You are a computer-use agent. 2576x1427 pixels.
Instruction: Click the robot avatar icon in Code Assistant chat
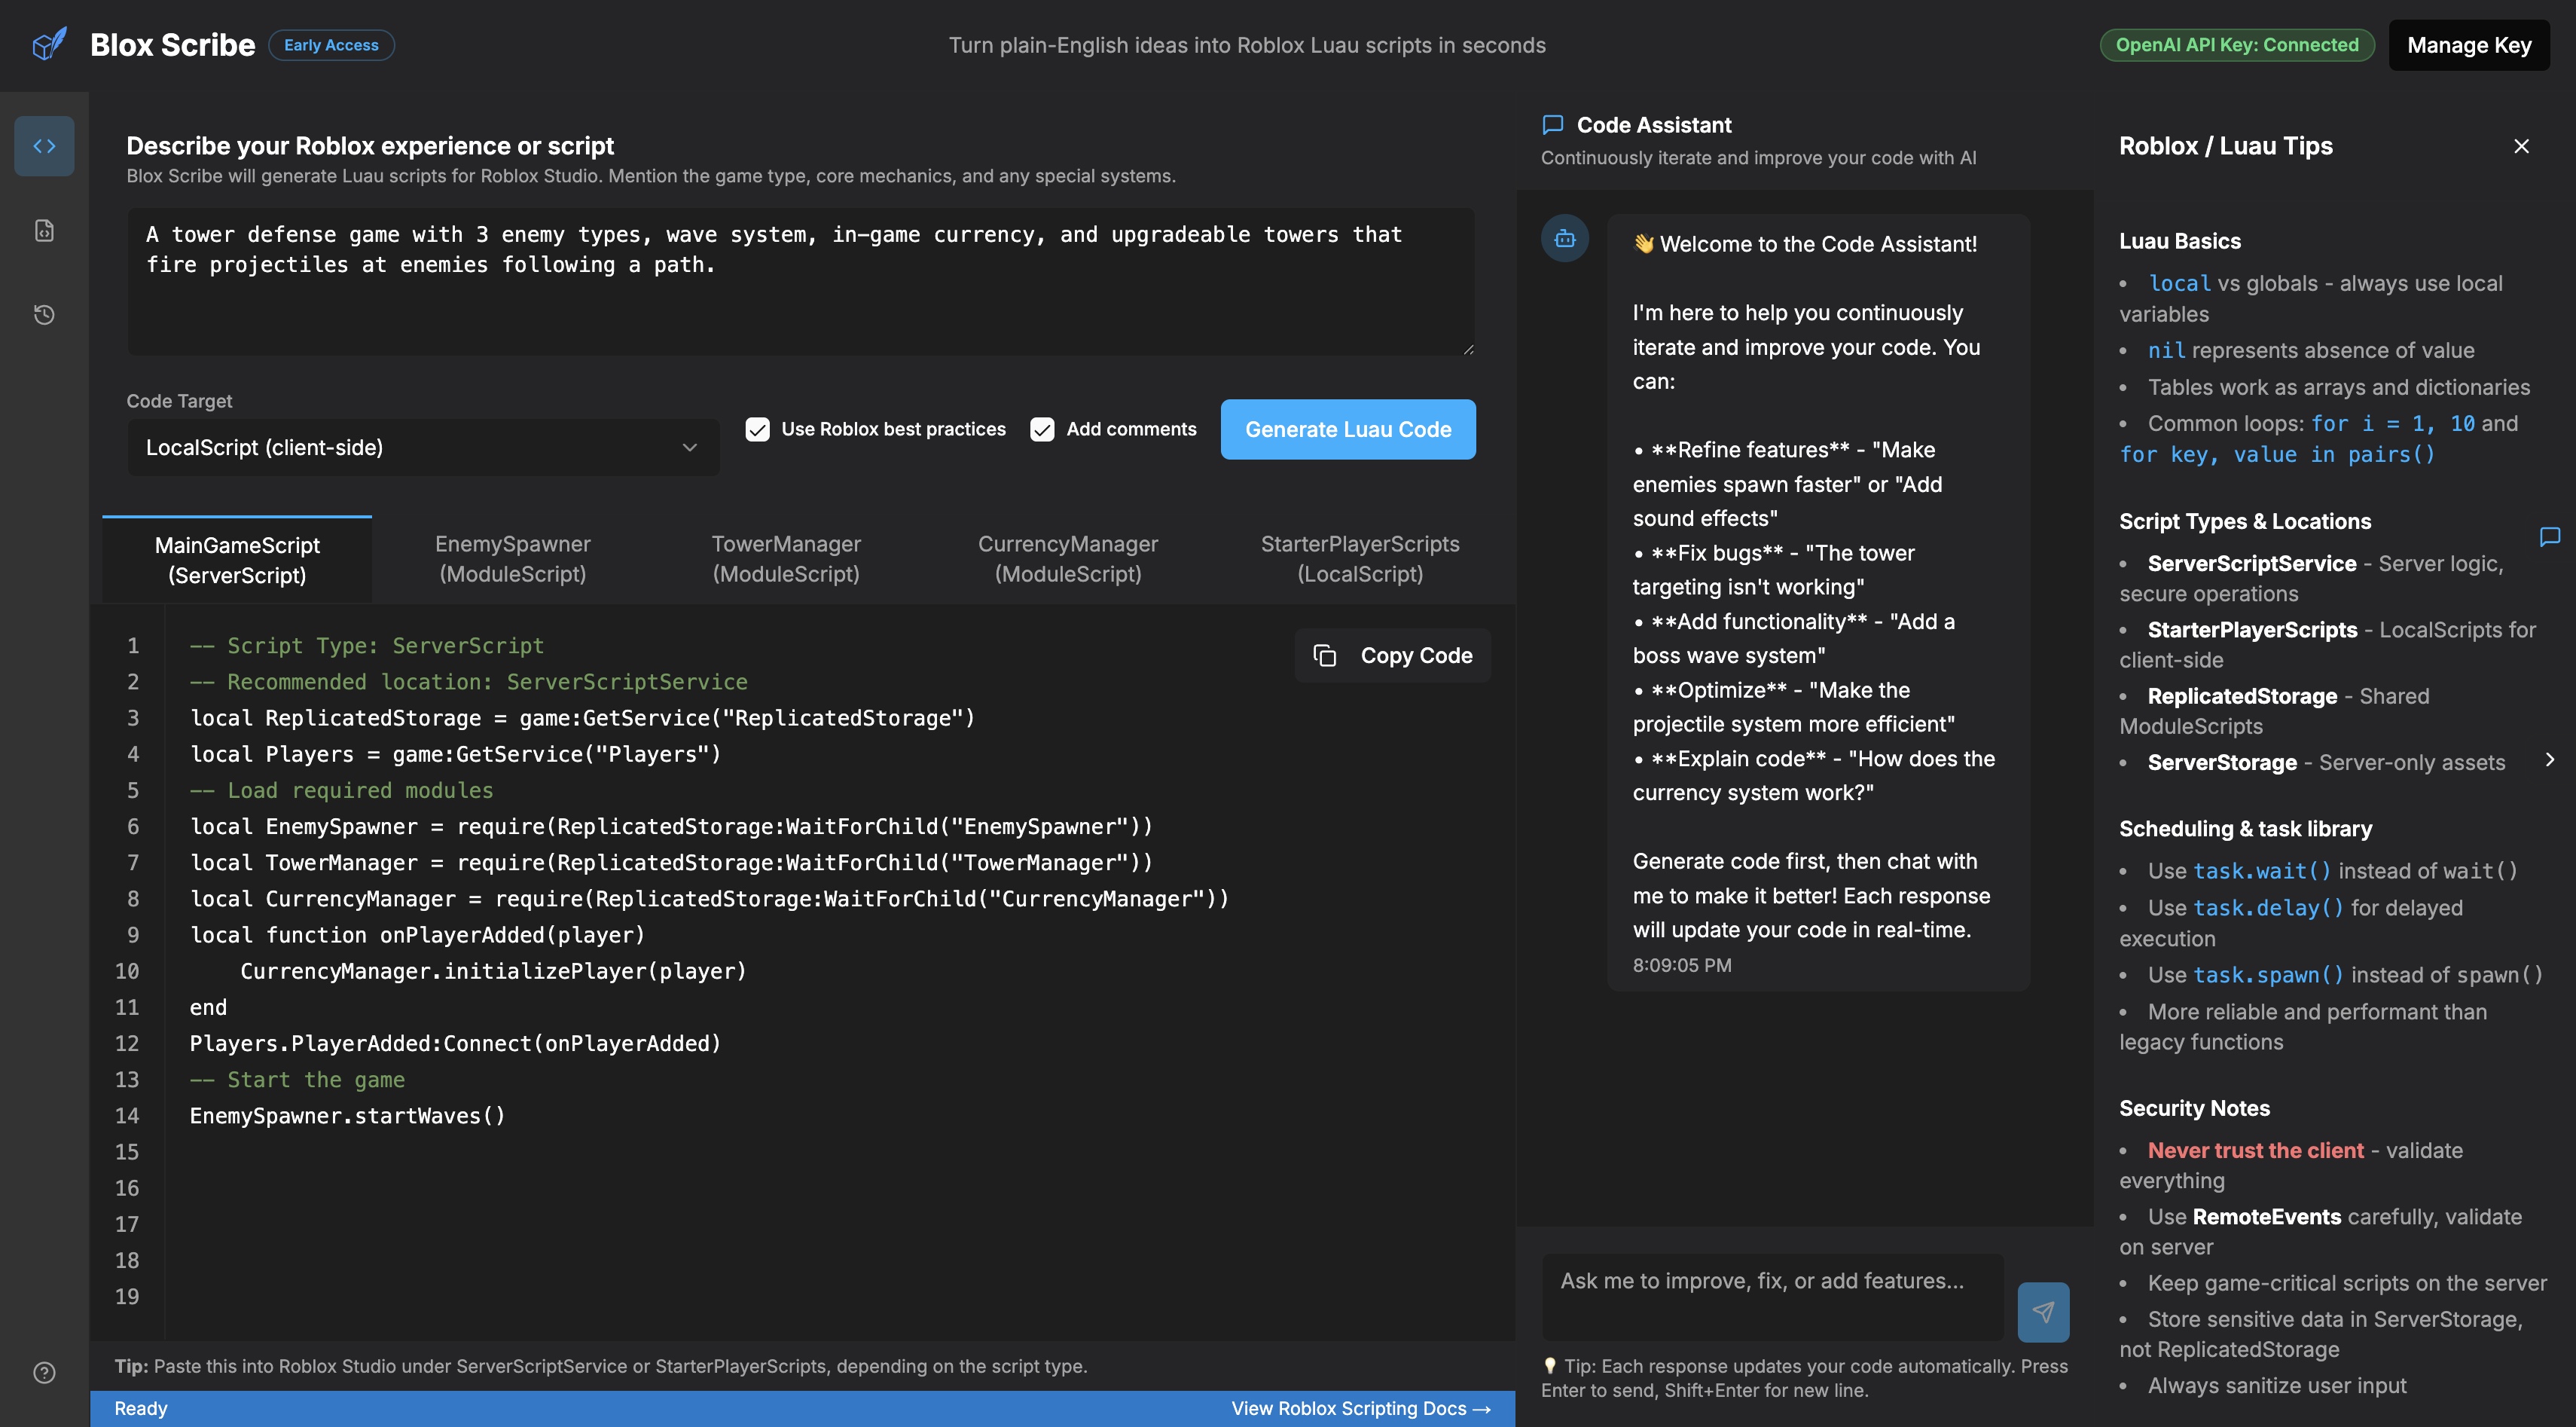[x=1565, y=238]
